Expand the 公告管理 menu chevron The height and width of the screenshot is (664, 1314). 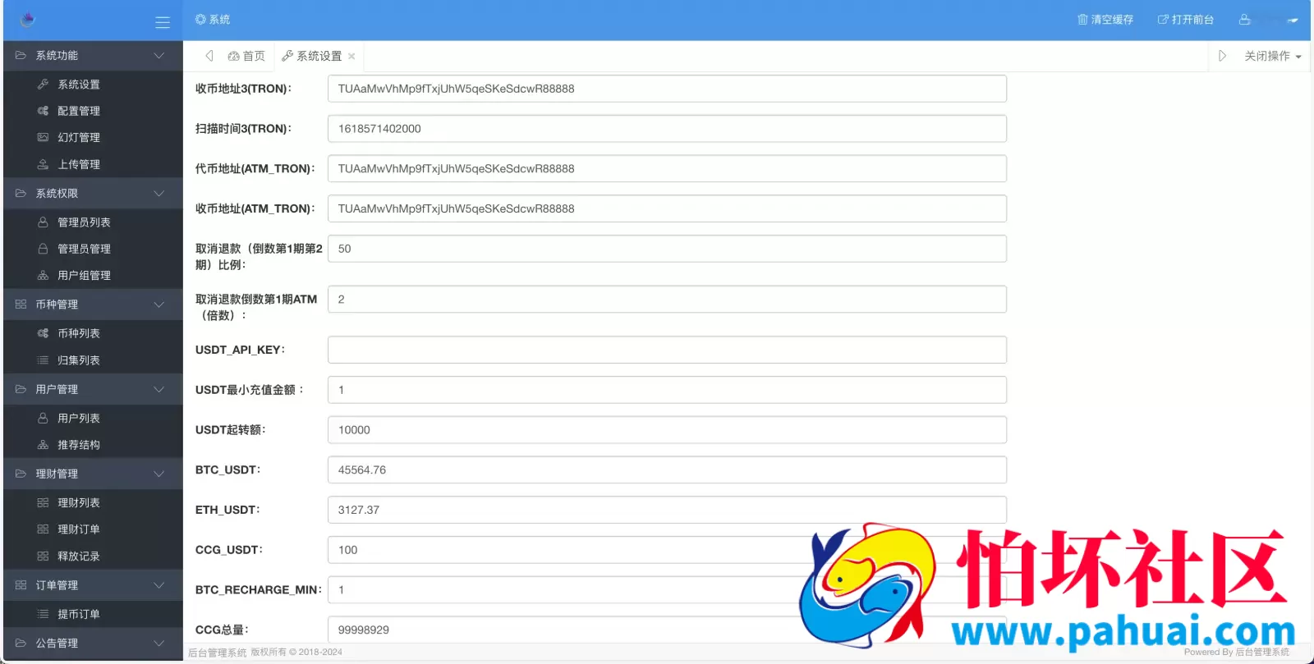pyautogui.click(x=159, y=643)
